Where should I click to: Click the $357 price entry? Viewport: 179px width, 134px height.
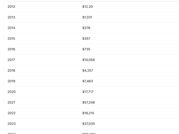pos(86,38)
